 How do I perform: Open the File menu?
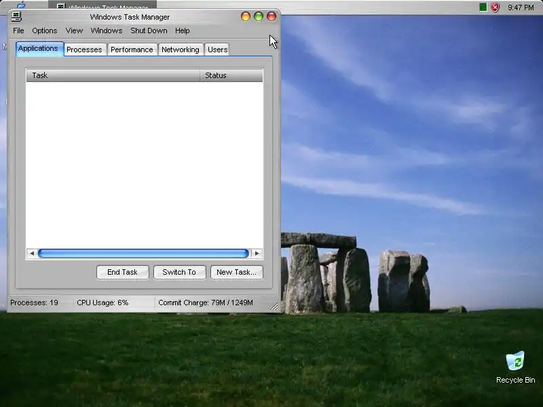click(18, 31)
